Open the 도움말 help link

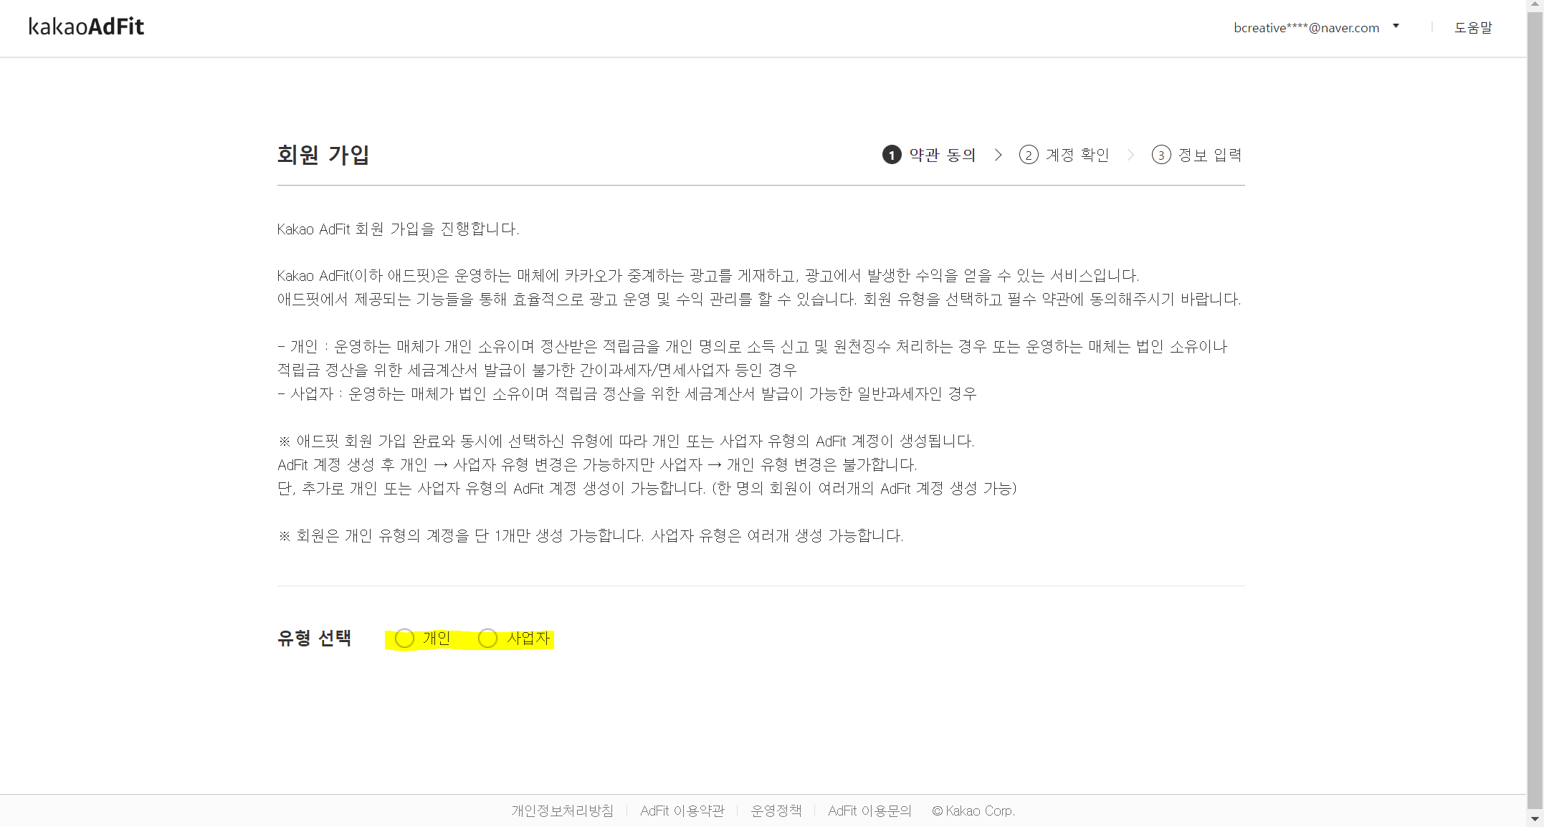click(x=1472, y=27)
